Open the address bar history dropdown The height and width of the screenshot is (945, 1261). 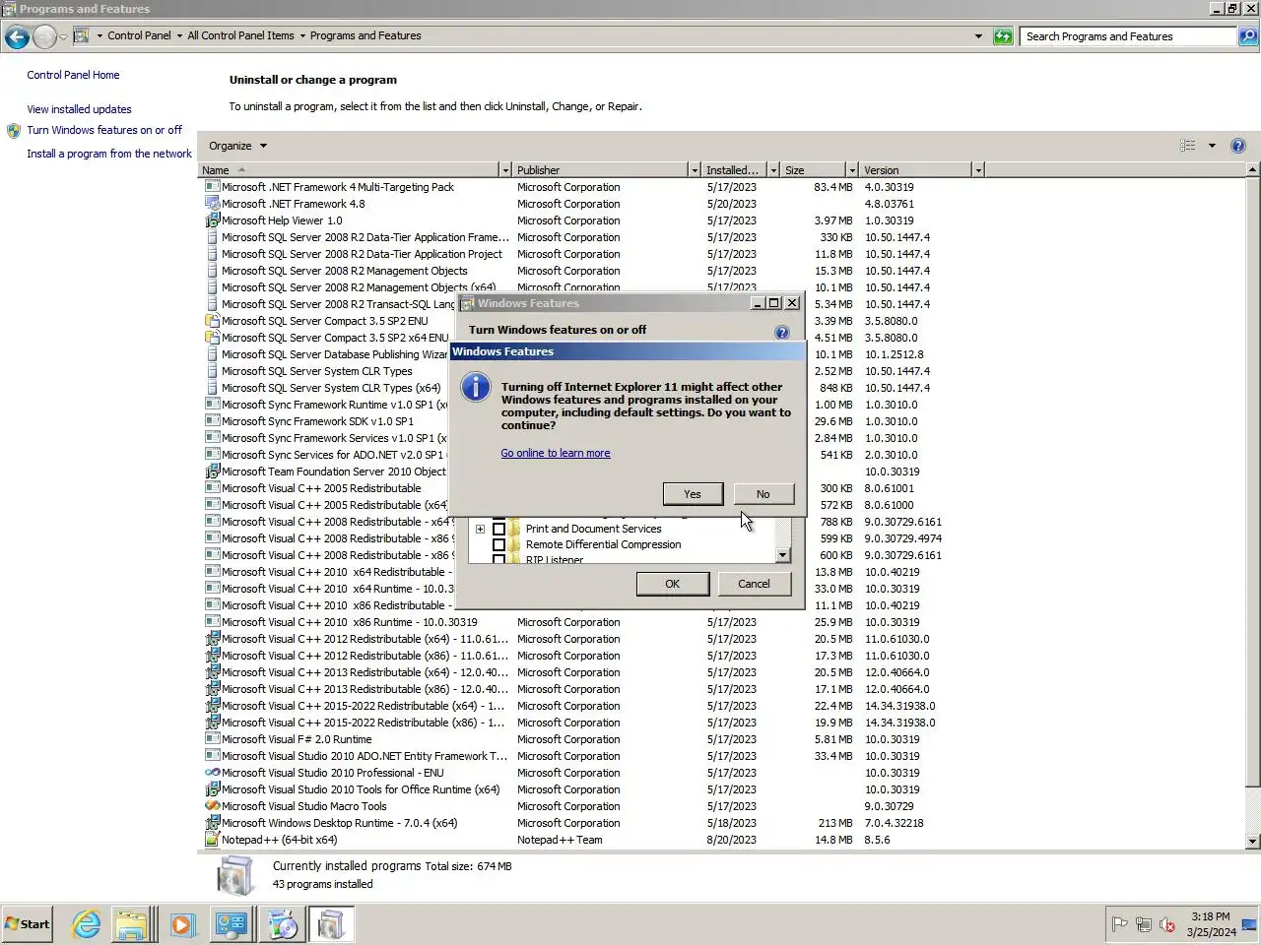978,36
